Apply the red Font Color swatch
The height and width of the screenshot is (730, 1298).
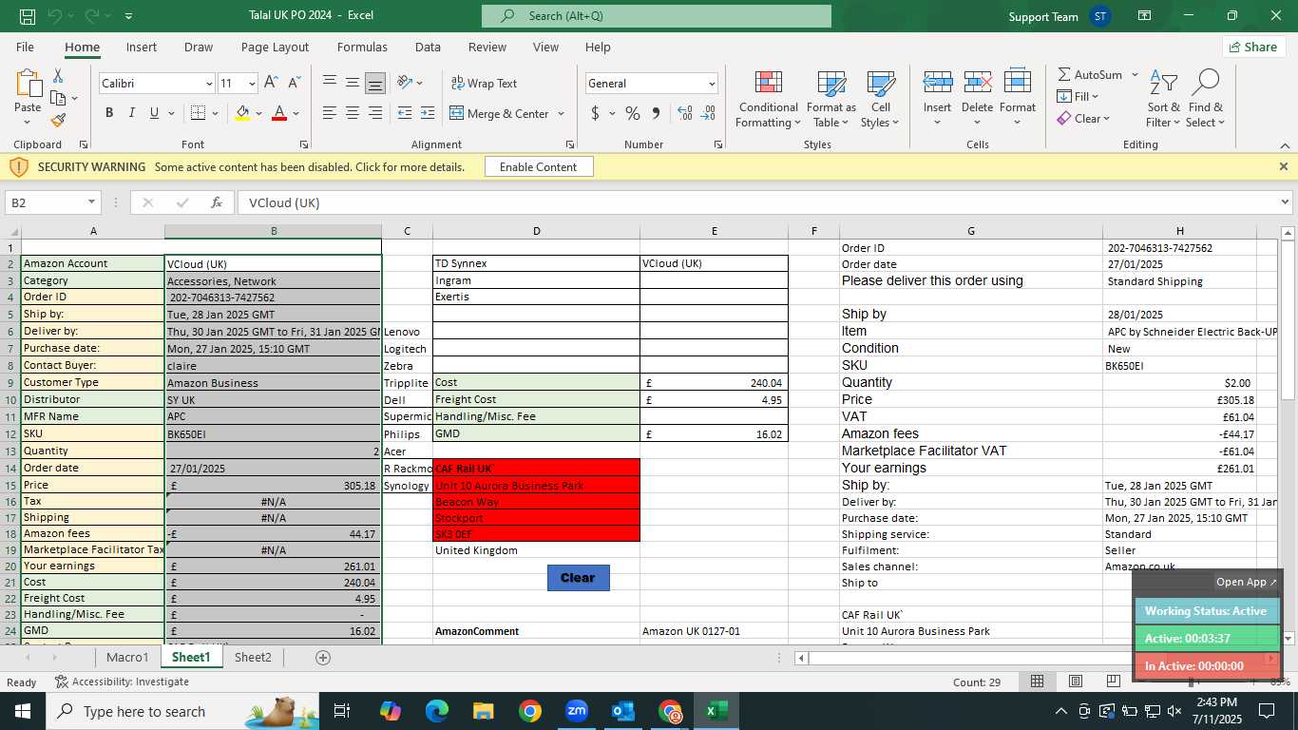[279, 113]
